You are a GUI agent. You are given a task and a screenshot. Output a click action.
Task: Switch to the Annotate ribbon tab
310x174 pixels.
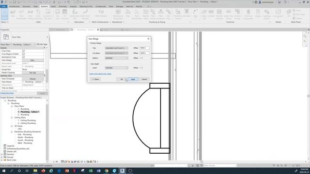click(62, 6)
